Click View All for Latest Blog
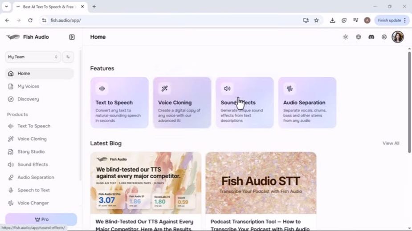Viewport: 412px width, 231px height. point(391,143)
